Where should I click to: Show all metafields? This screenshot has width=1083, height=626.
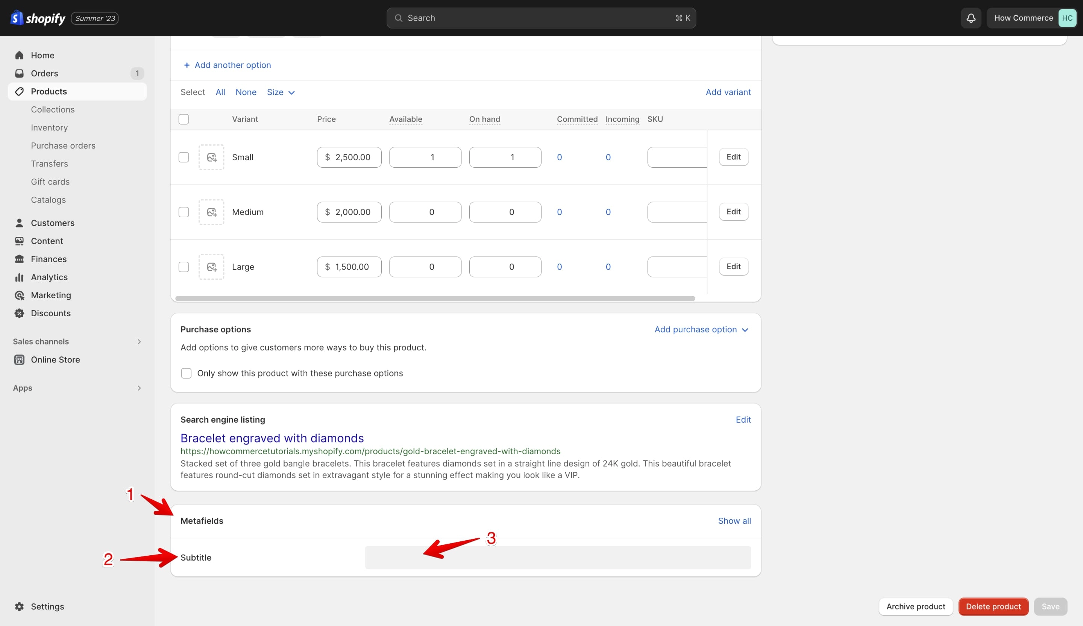pyautogui.click(x=734, y=521)
